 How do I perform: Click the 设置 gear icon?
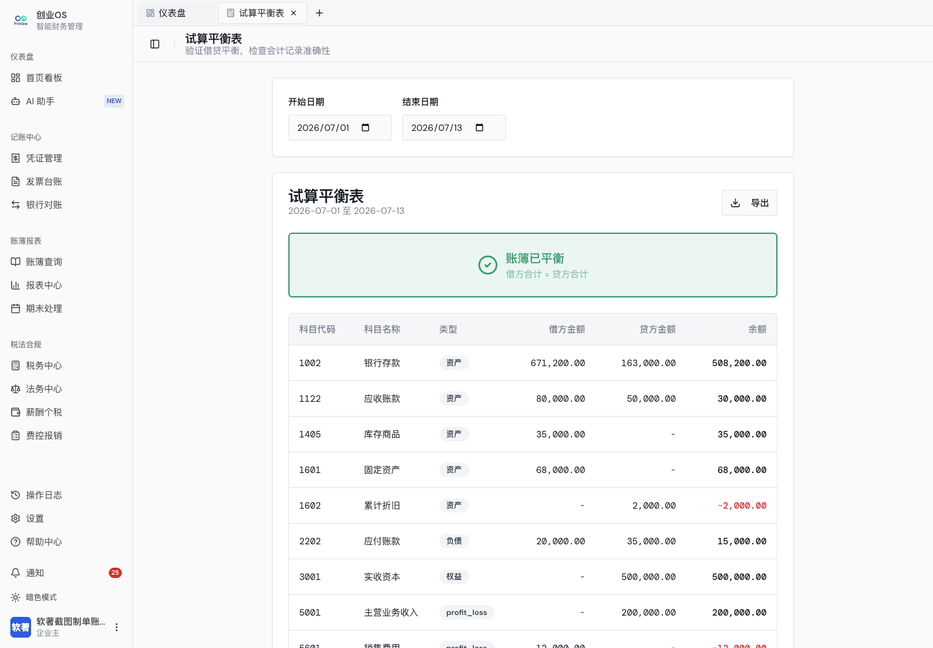tap(16, 518)
